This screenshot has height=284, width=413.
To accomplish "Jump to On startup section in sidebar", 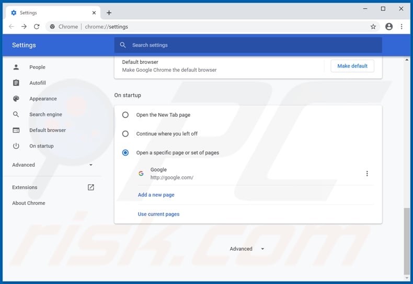I will 42,146.
